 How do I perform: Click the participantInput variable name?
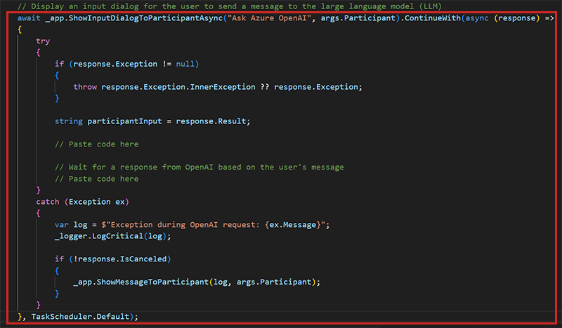coord(124,121)
